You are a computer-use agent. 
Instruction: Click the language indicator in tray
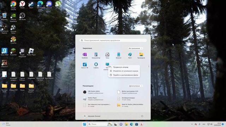(204, 124)
